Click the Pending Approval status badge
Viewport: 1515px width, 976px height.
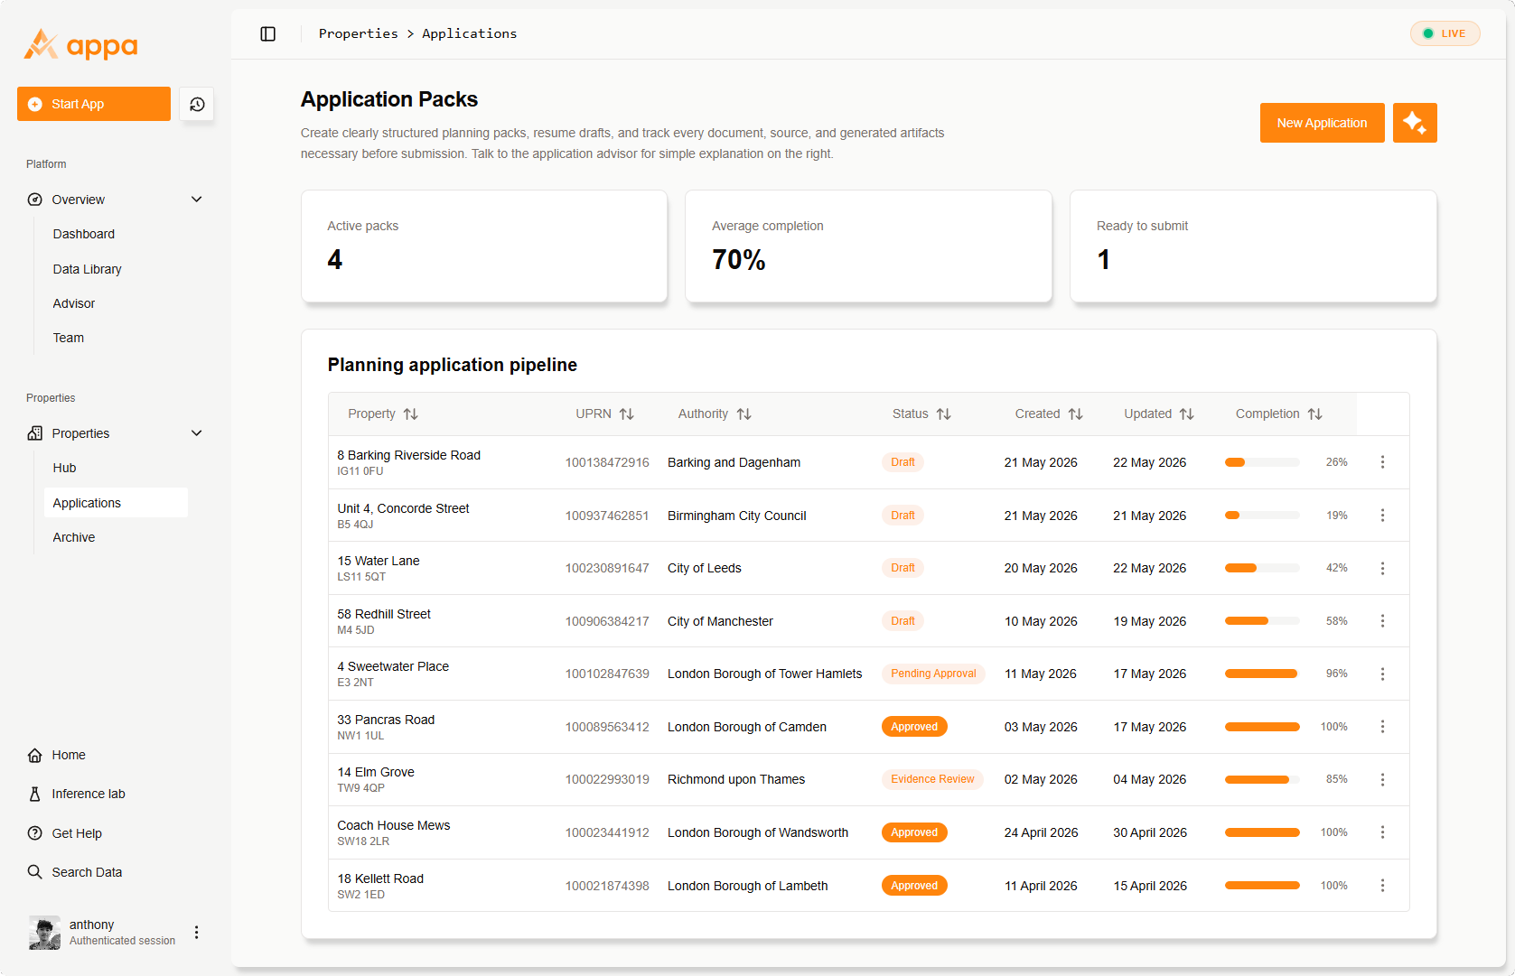[933, 674]
